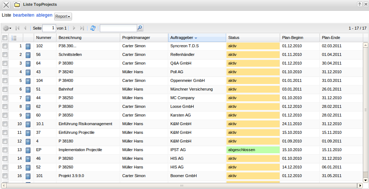The width and height of the screenshot is (369, 189).
Task: Open Auftraggeber column sort arrow
Action: [196, 38]
